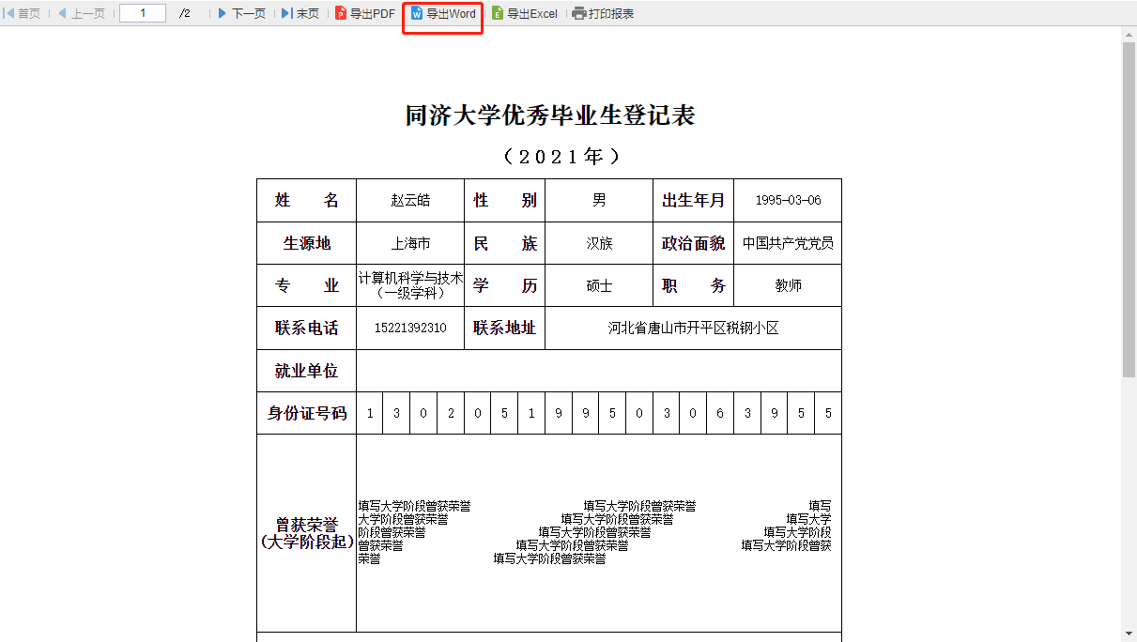Select the birth date 1995-03-06 cell
Screen dimensions: 1137x642
(788, 201)
